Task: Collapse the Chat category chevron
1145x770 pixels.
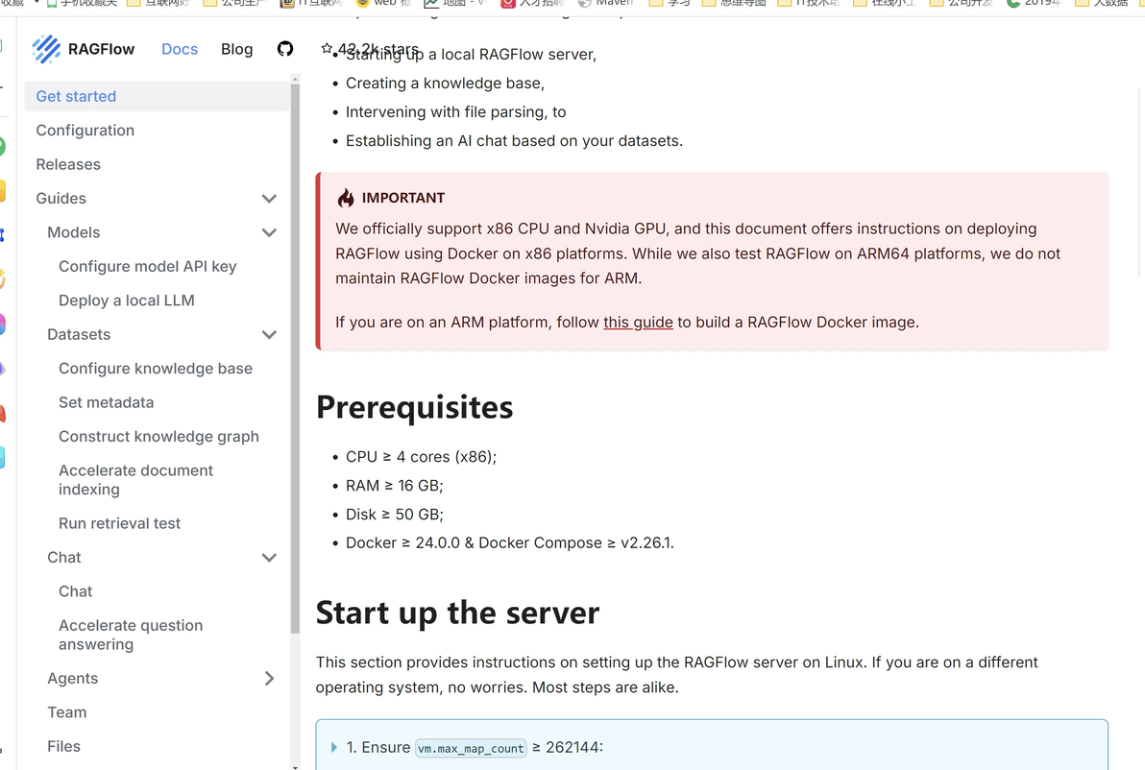Action: pyautogui.click(x=269, y=558)
